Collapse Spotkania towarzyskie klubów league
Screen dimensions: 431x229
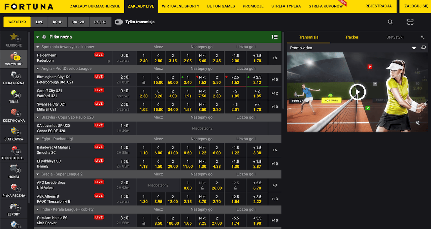(x=38, y=47)
